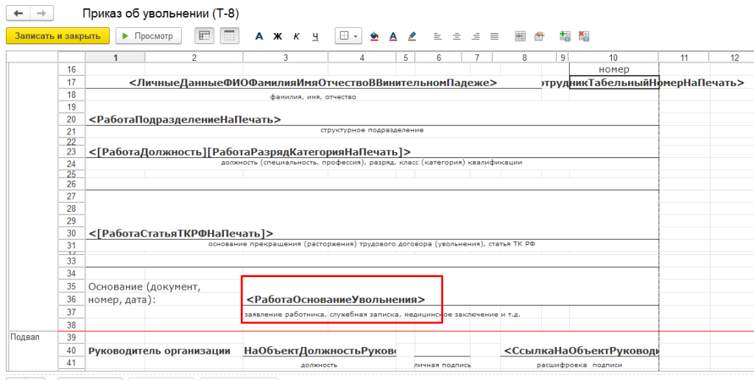Align text right
This screenshot has width=754, height=380.
pyautogui.click(x=475, y=36)
